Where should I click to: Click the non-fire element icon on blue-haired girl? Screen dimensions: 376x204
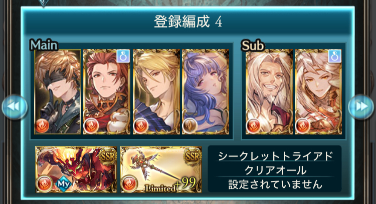point(190,125)
